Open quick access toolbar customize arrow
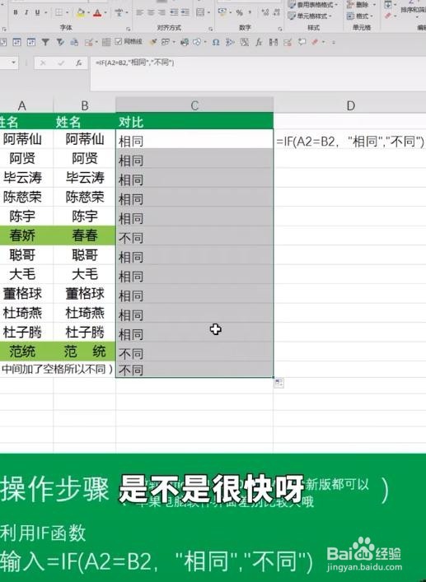 (334, 42)
